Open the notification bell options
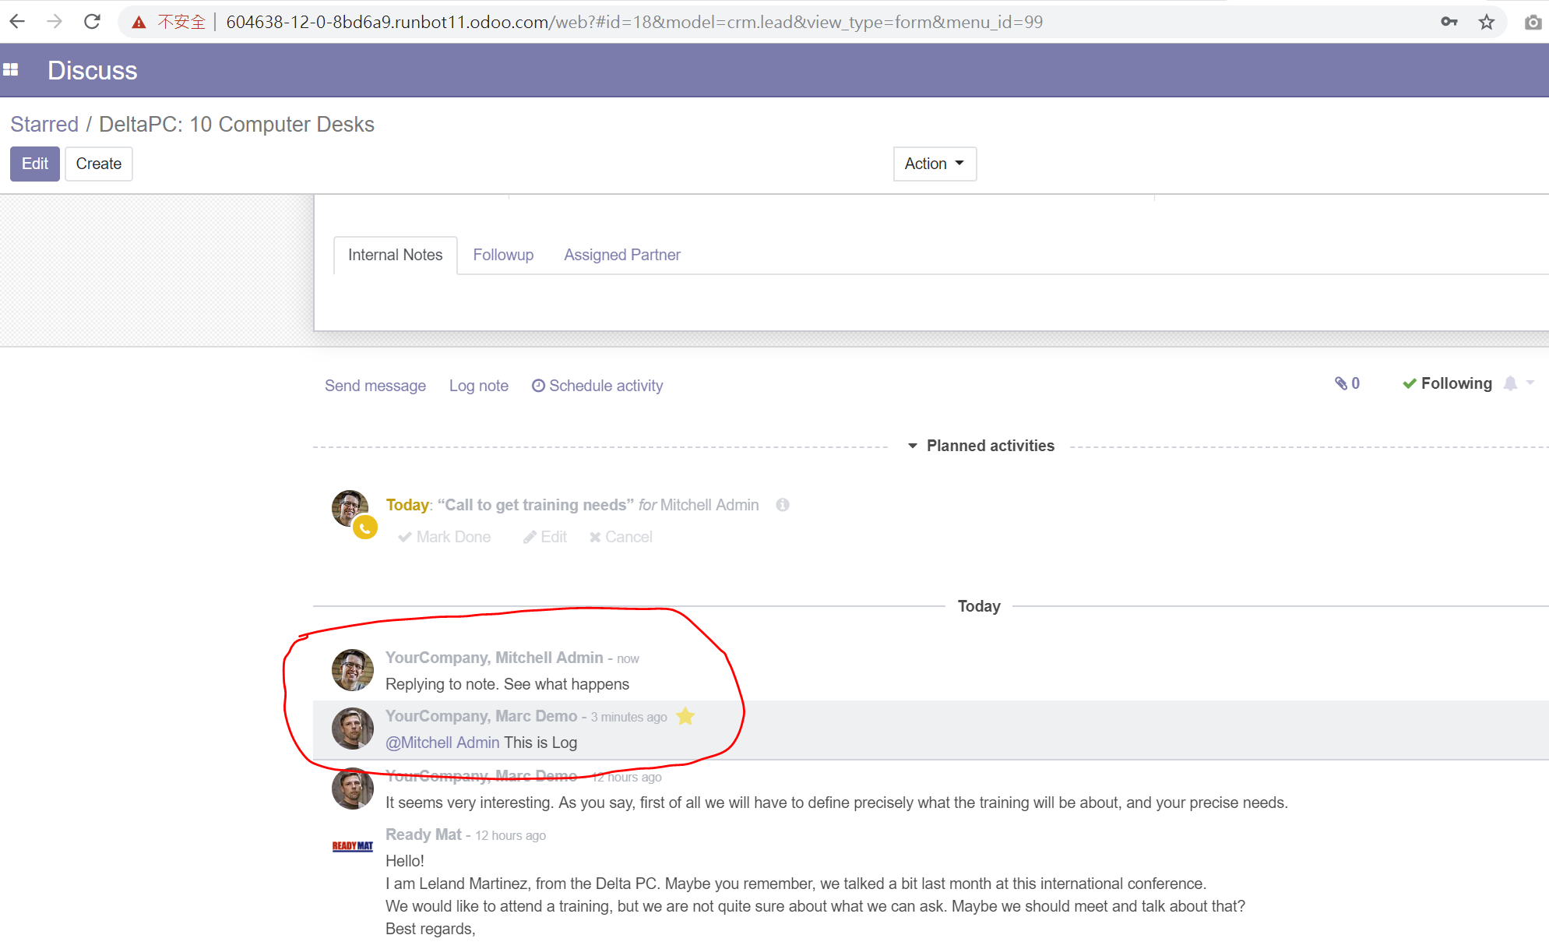 click(1511, 383)
